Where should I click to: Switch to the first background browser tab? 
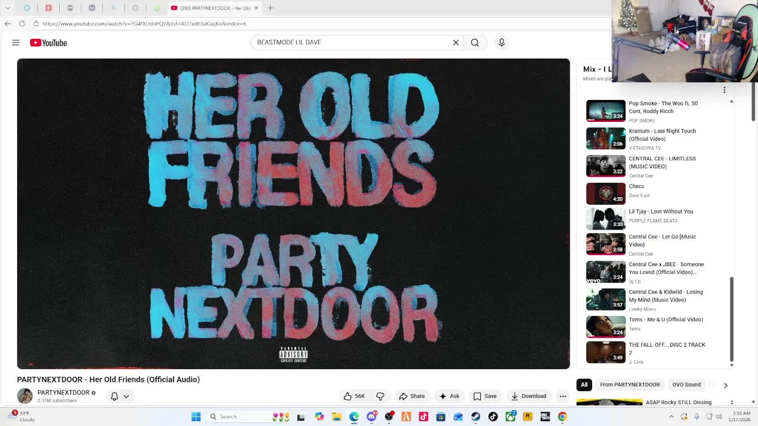[x=27, y=8]
